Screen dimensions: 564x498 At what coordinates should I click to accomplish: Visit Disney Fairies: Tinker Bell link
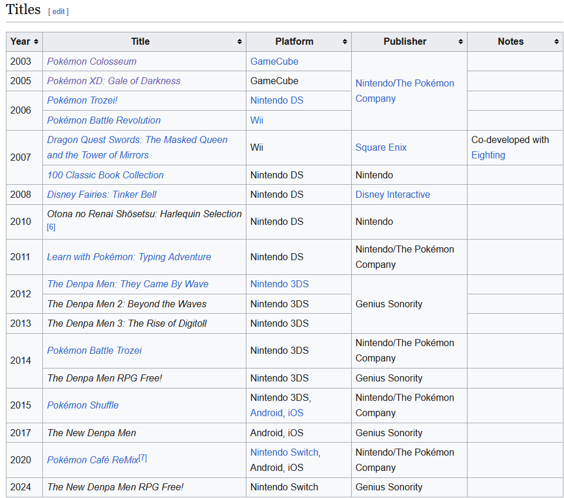pos(102,194)
